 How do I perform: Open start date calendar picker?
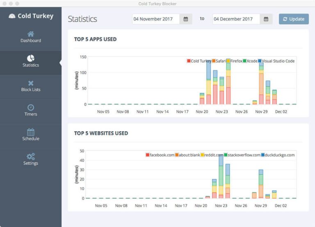point(186,19)
